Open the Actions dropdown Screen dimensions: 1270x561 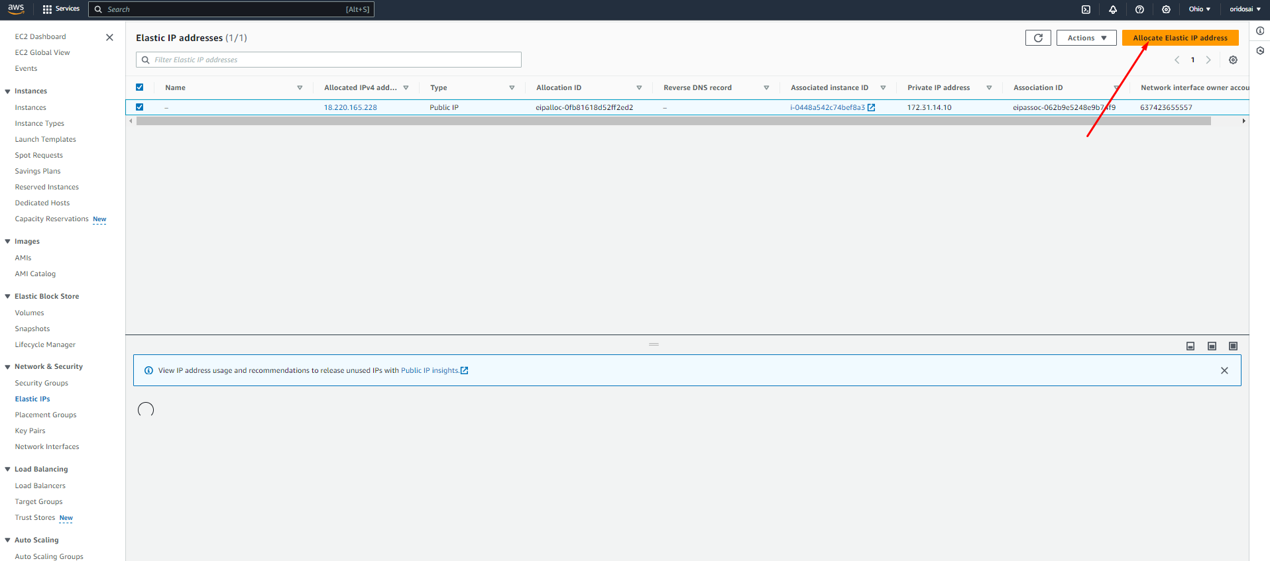(1086, 38)
